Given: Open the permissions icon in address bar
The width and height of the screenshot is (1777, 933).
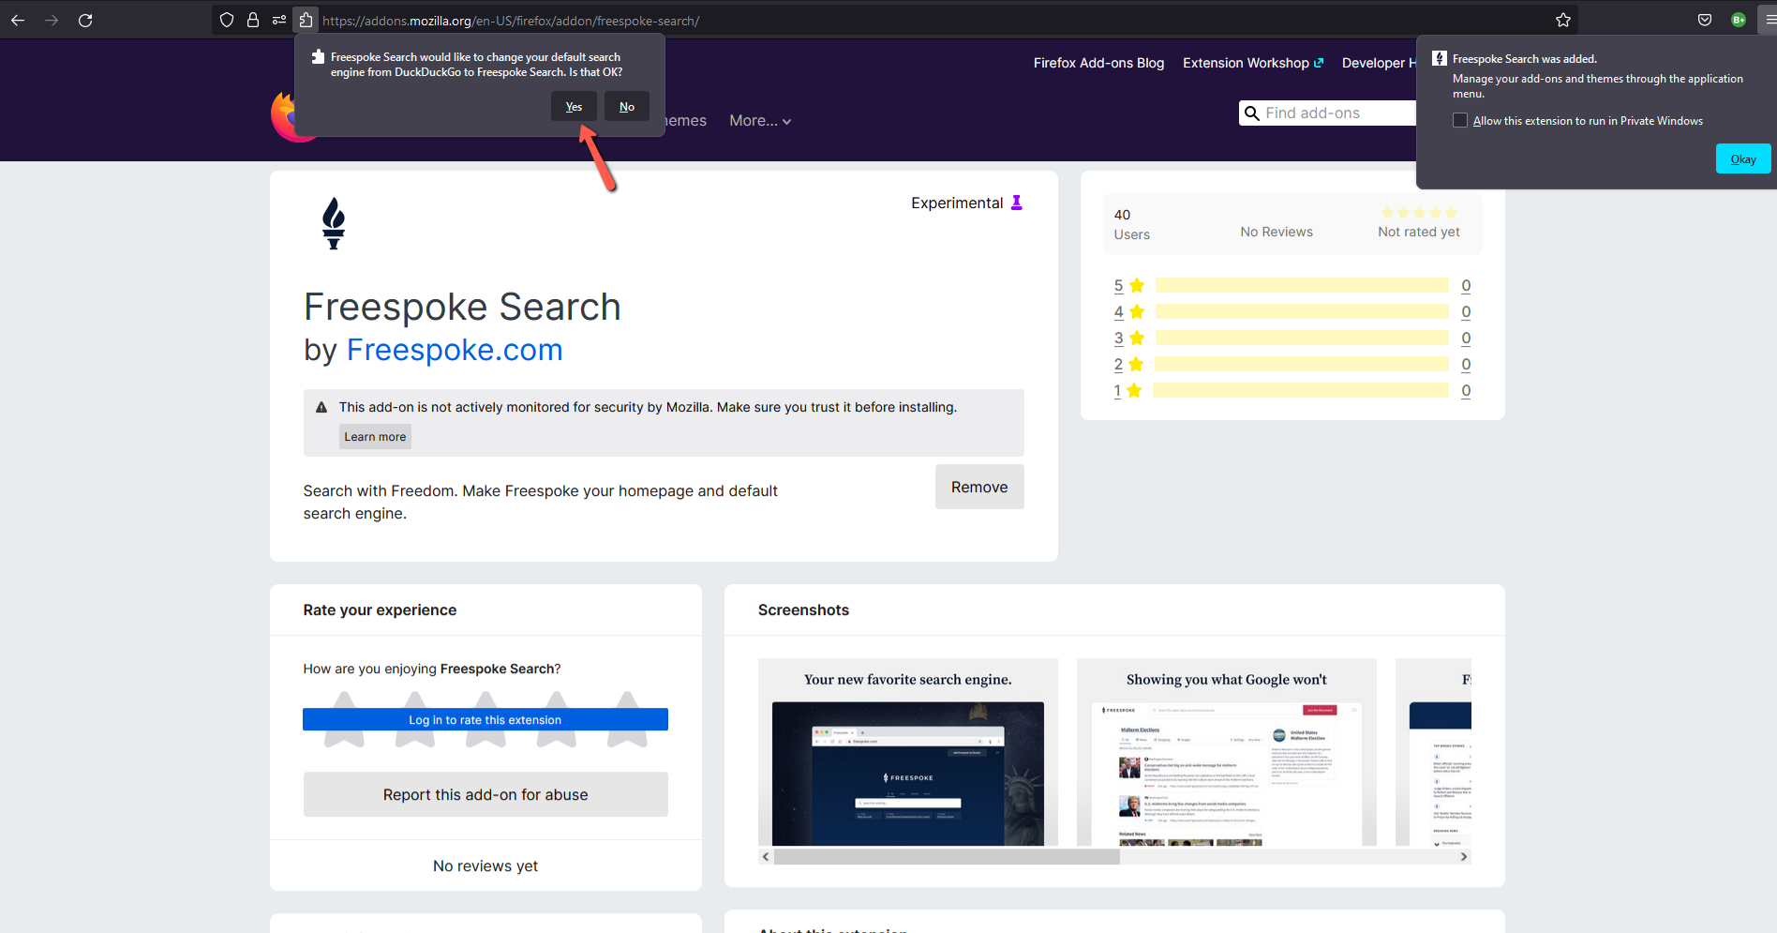Looking at the screenshot, I should click(x=279, y=20).
